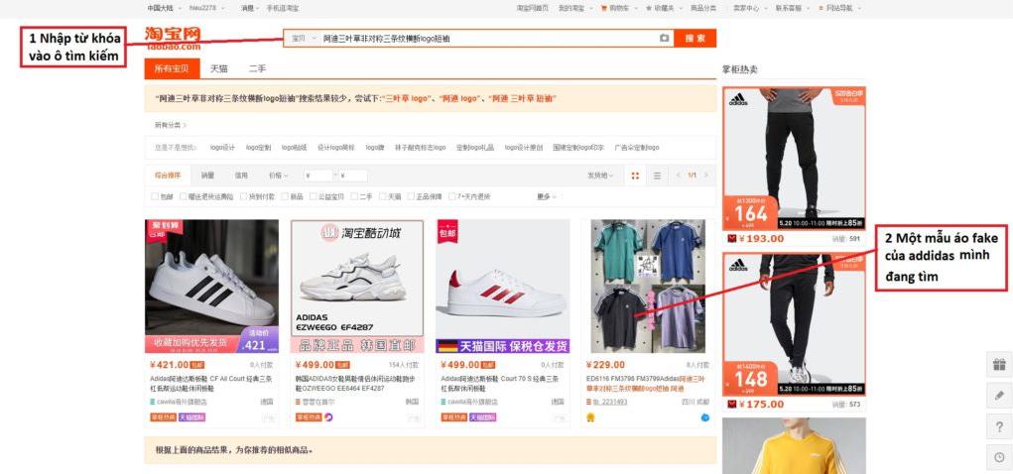This screenshot has height=474, width=1013.
Task: Click purple round badge on ¥499.00 OZWEEGO item
Action: pyautogui.click(x=328, y=417)
